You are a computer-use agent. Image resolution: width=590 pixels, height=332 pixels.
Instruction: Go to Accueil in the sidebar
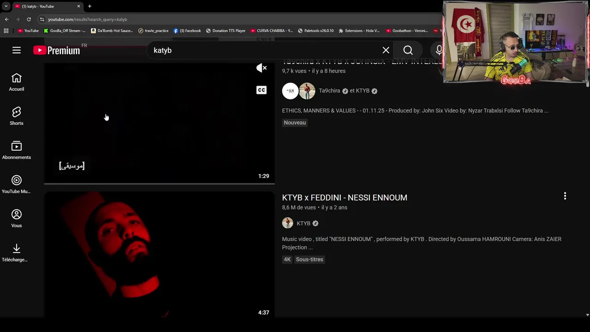point(17,83)
